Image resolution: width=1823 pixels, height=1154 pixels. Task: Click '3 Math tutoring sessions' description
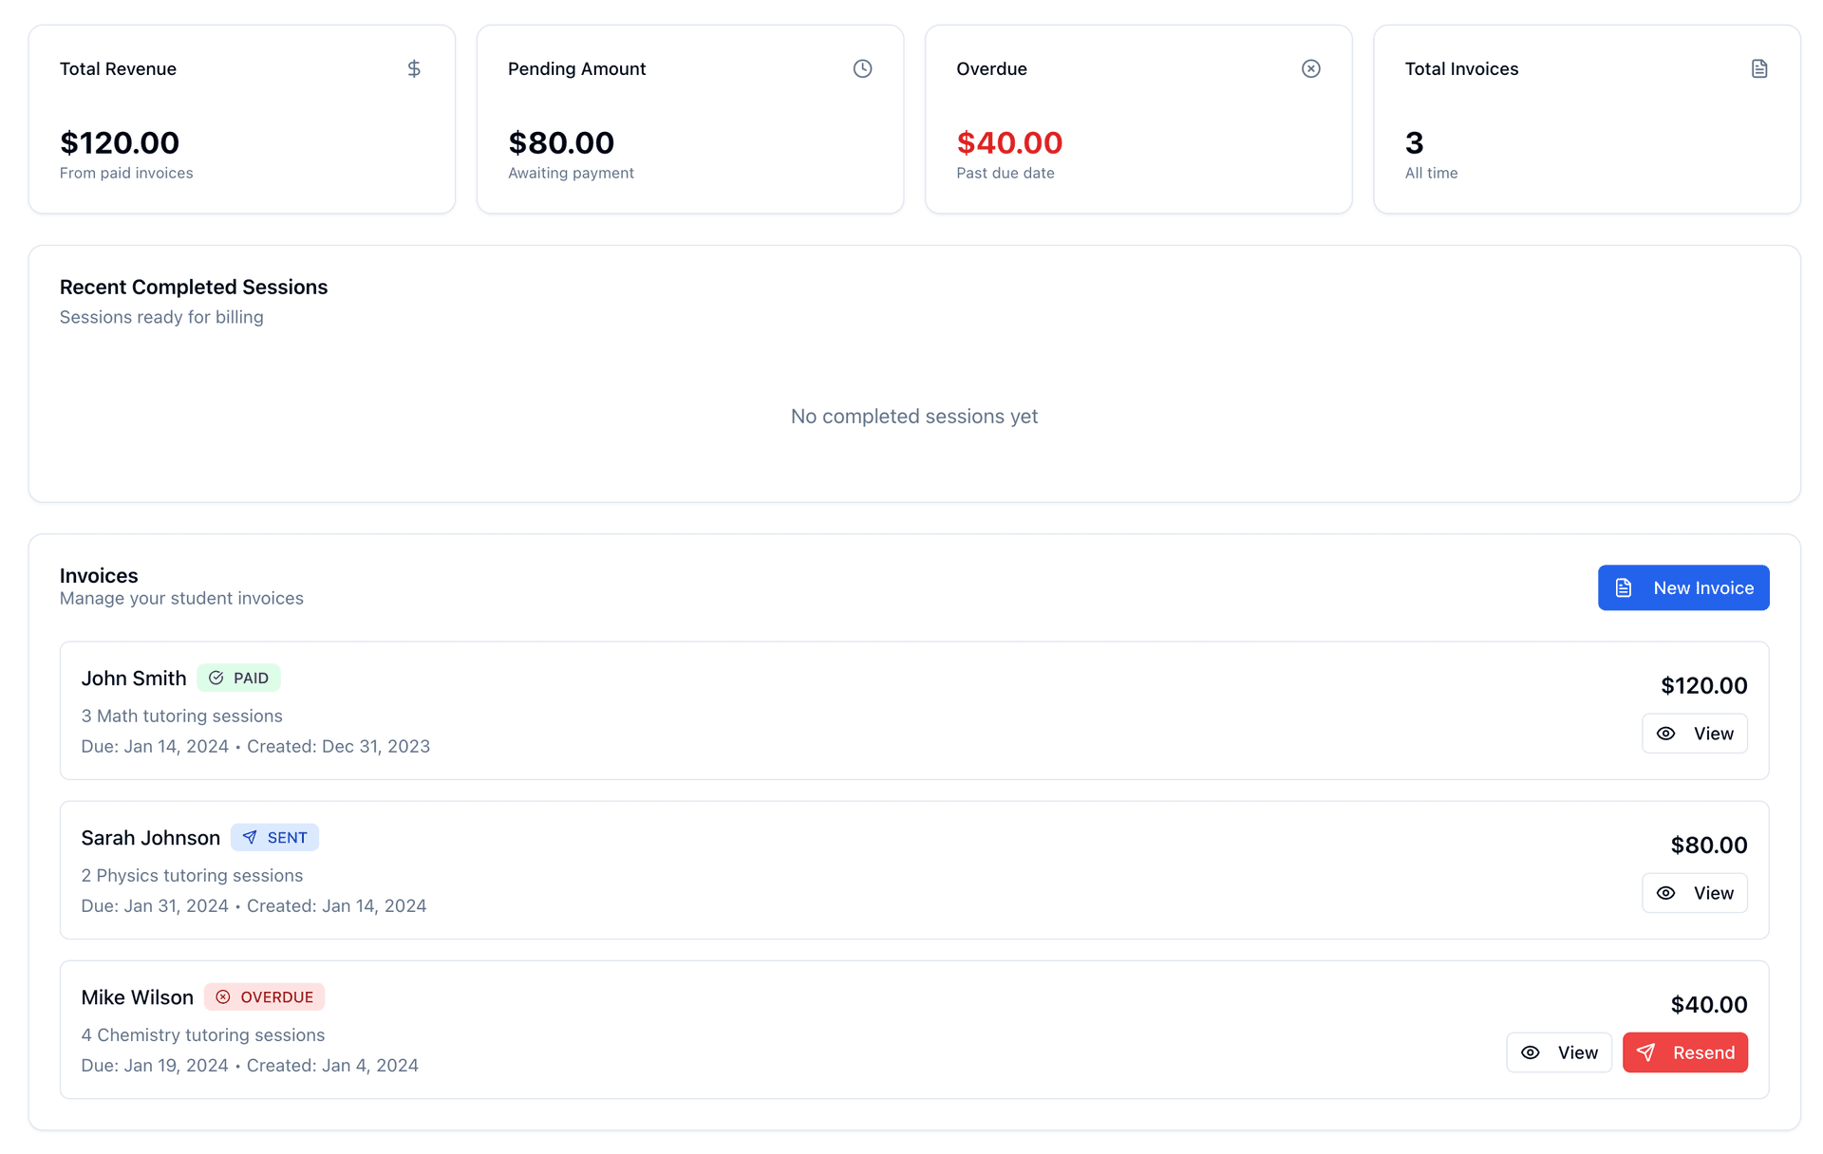pos(181,716)
